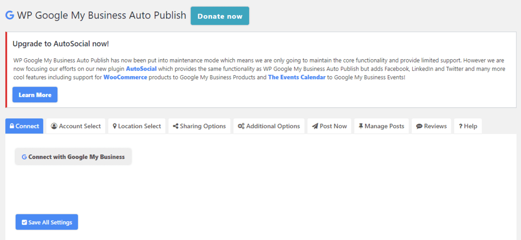This screenshot has height=240, width=521.
Task: Click the Google G logo in header
Action: [9, 15]
